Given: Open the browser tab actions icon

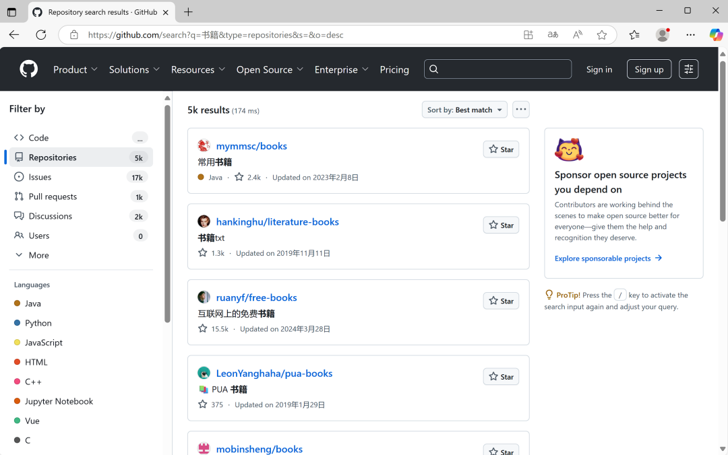Looking at the screenshot, I should click(x=11, y=12).
